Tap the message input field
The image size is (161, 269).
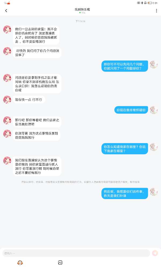(76, 253)
